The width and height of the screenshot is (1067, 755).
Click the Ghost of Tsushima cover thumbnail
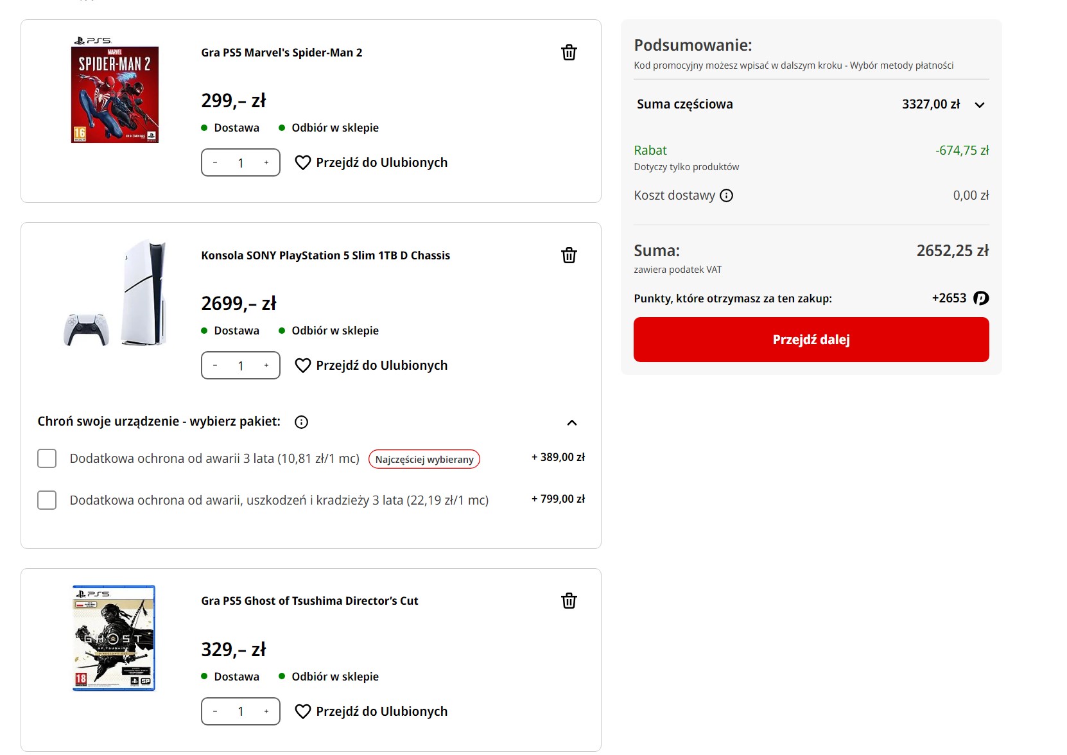pyautogui.click(x=114, y=638)
